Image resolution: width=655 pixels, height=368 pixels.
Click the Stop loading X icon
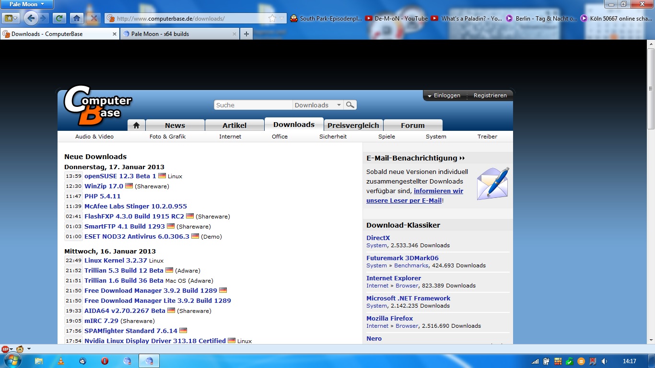pos(94,18)
